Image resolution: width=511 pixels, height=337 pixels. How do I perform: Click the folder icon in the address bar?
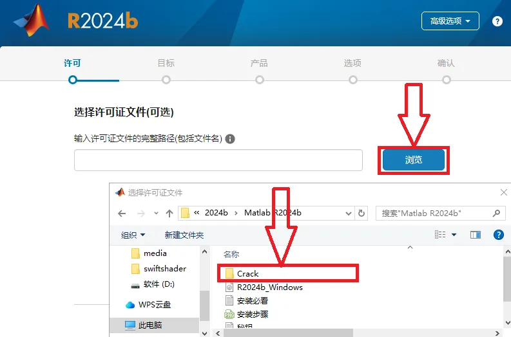(185, 213)
